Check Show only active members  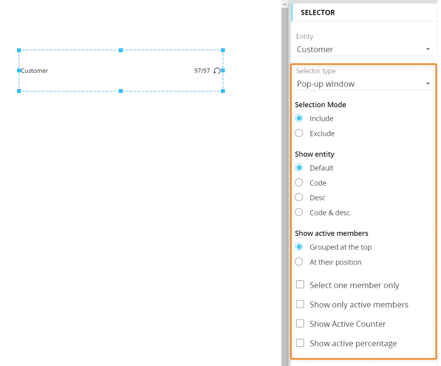click(x=300, y=304)
